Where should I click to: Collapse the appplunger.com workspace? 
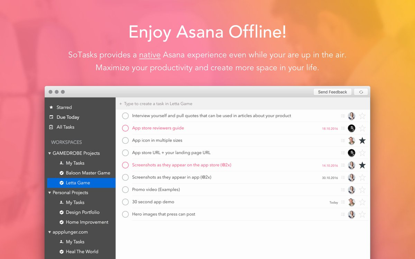coord(49,232)
